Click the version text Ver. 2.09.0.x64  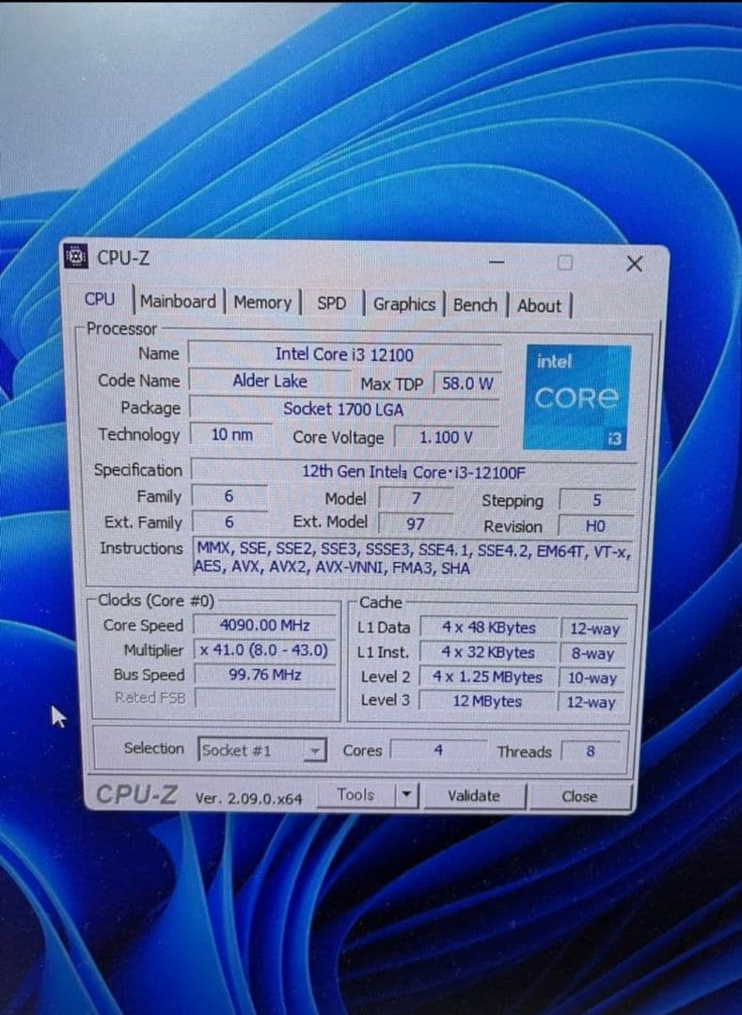(248, 798)
